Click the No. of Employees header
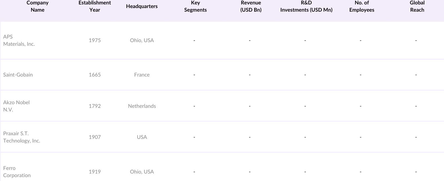This screenshot has width=444, height=181. pyautogui.click(x=362, y=6)
